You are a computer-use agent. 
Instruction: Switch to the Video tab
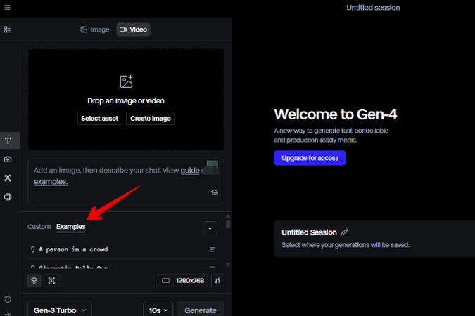click(x=133, y=29)
